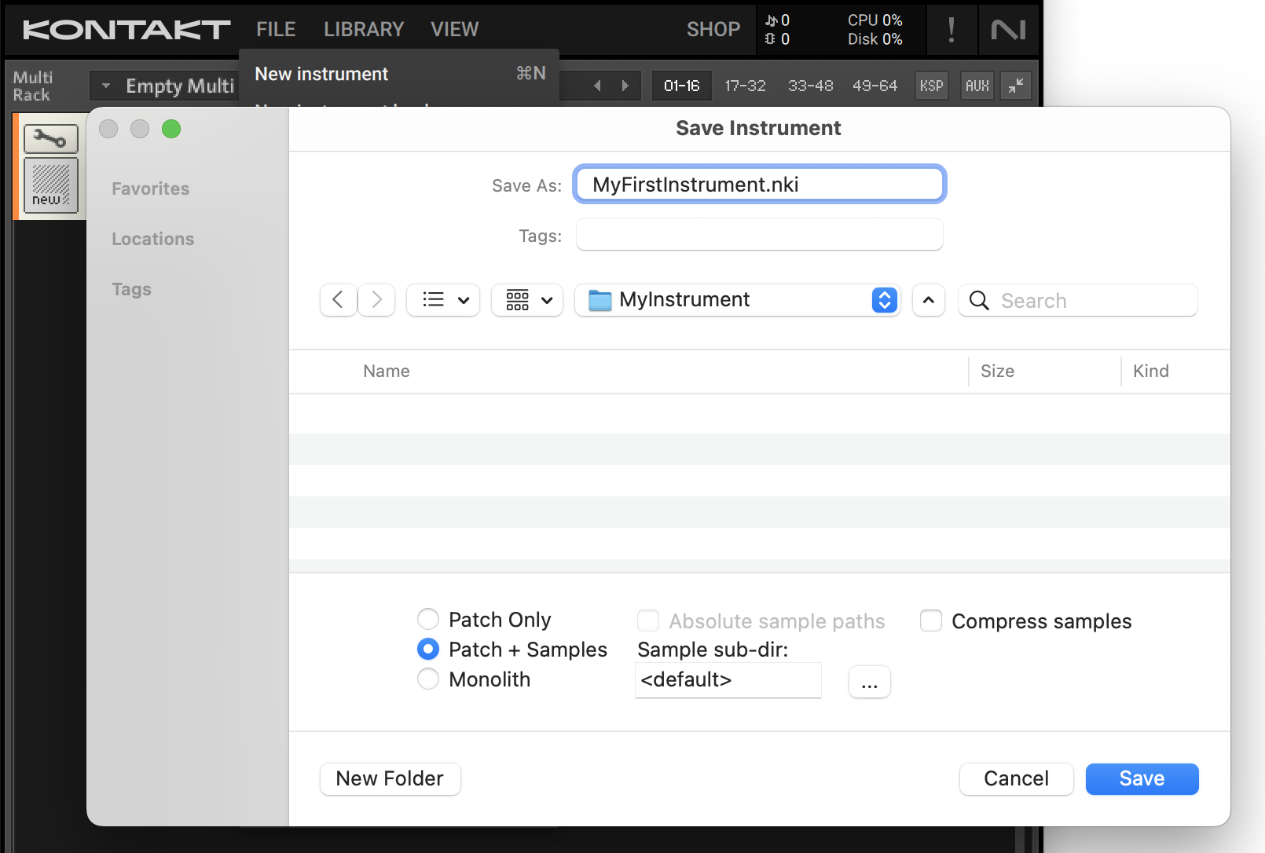This screenshot has height=853, width=1265.
Task: Click the minimize rack view arrows icon
Action: pyautogui.click(x=1016, y=86)
